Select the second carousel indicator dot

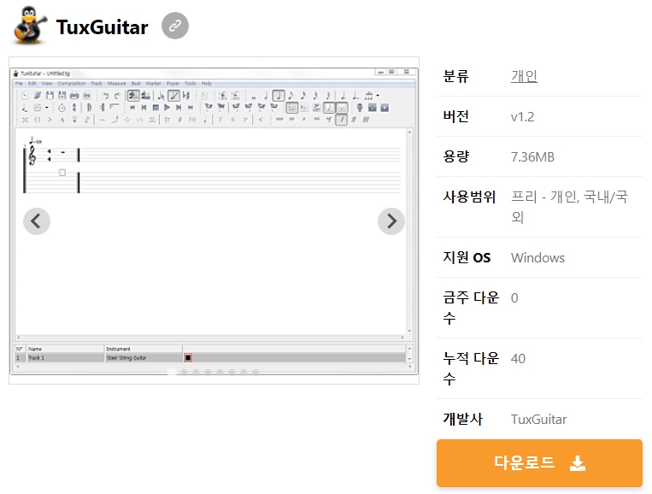(x=184, y=372)
